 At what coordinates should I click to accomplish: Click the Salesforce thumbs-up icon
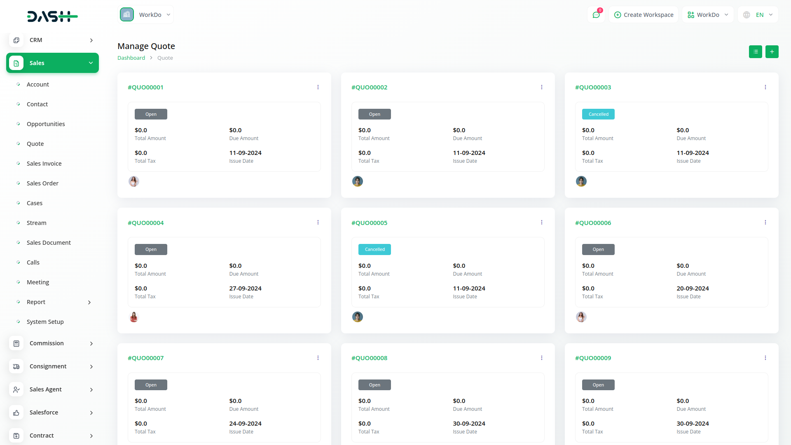(x=16, y=412)
